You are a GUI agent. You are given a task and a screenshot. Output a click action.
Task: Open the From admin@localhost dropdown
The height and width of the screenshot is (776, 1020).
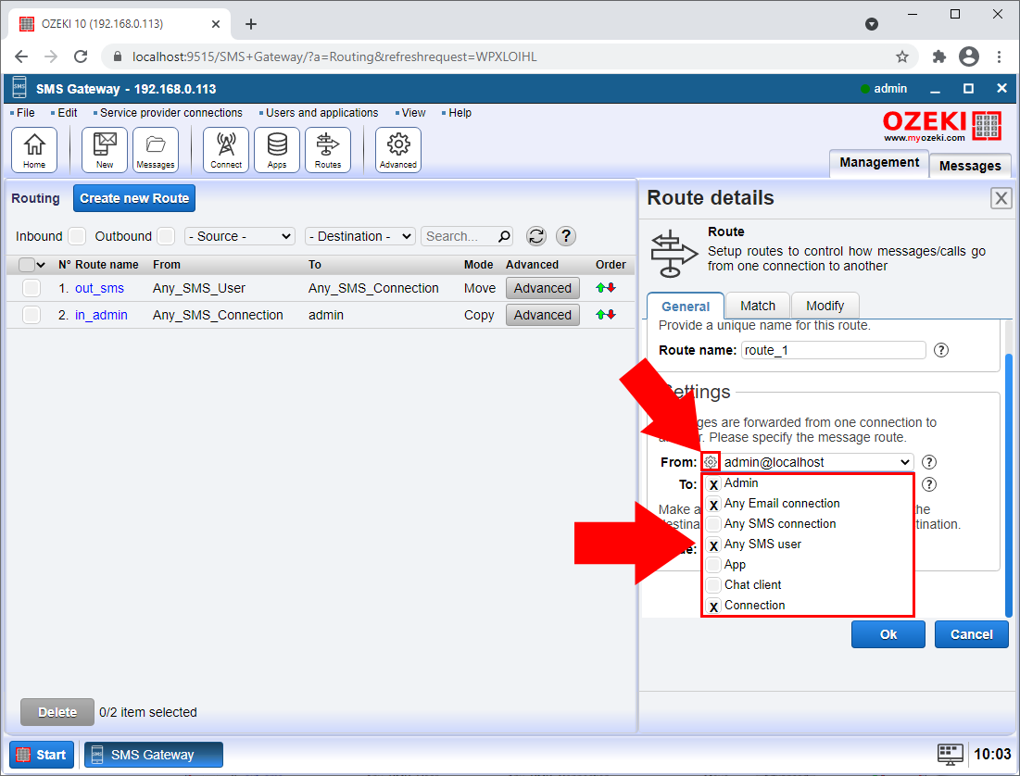pos(817,462)
